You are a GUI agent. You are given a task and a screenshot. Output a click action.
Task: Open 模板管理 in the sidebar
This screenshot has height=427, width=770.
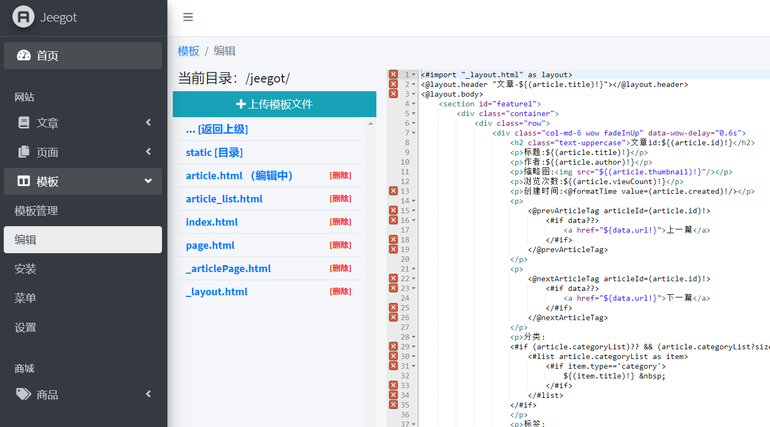(36, 211)
